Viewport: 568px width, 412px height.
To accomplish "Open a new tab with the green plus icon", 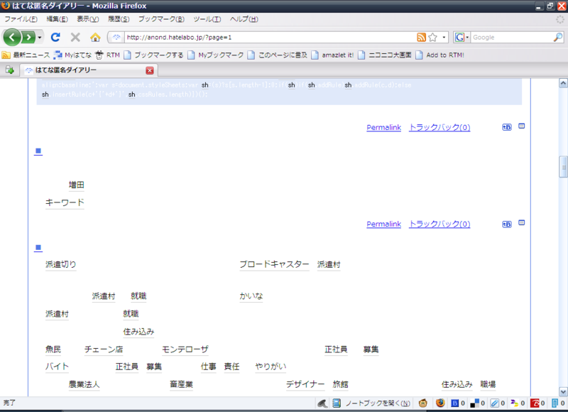I will coord(9,70).
